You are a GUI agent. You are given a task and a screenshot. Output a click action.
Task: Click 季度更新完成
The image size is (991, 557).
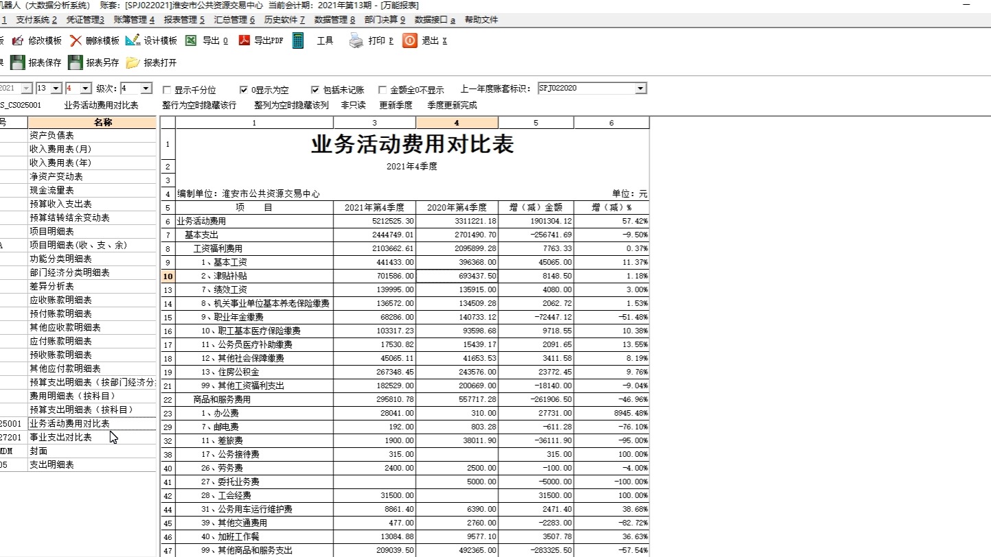[x=452, y=106]
